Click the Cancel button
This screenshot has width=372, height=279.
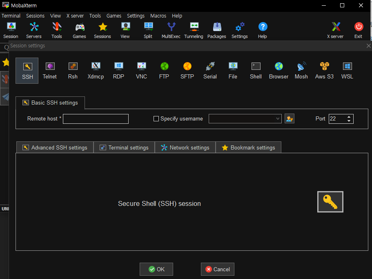click(x=218, y=269)
